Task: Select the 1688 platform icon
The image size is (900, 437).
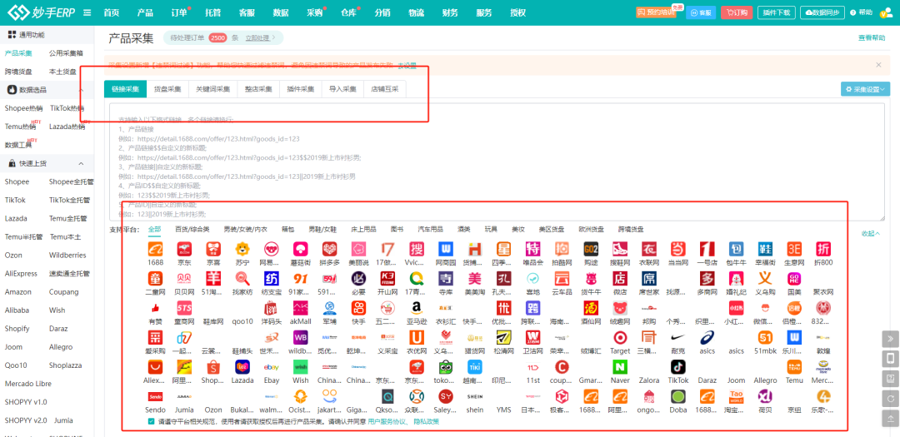Action: [156, 249]
